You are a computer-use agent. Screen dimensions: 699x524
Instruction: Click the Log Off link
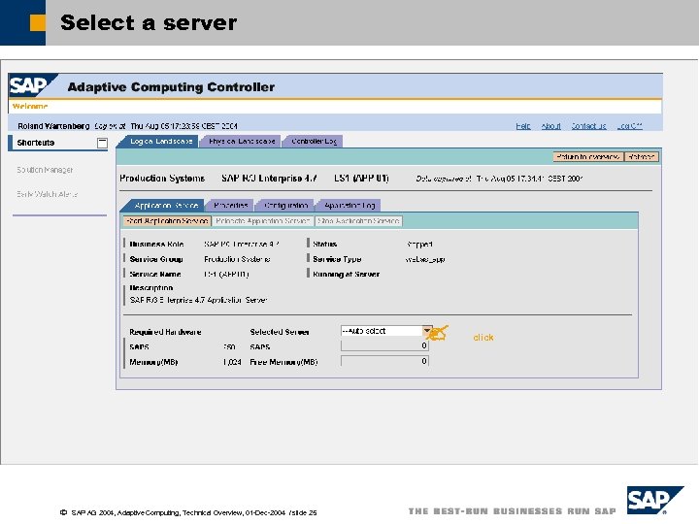(x=629, y=126)
